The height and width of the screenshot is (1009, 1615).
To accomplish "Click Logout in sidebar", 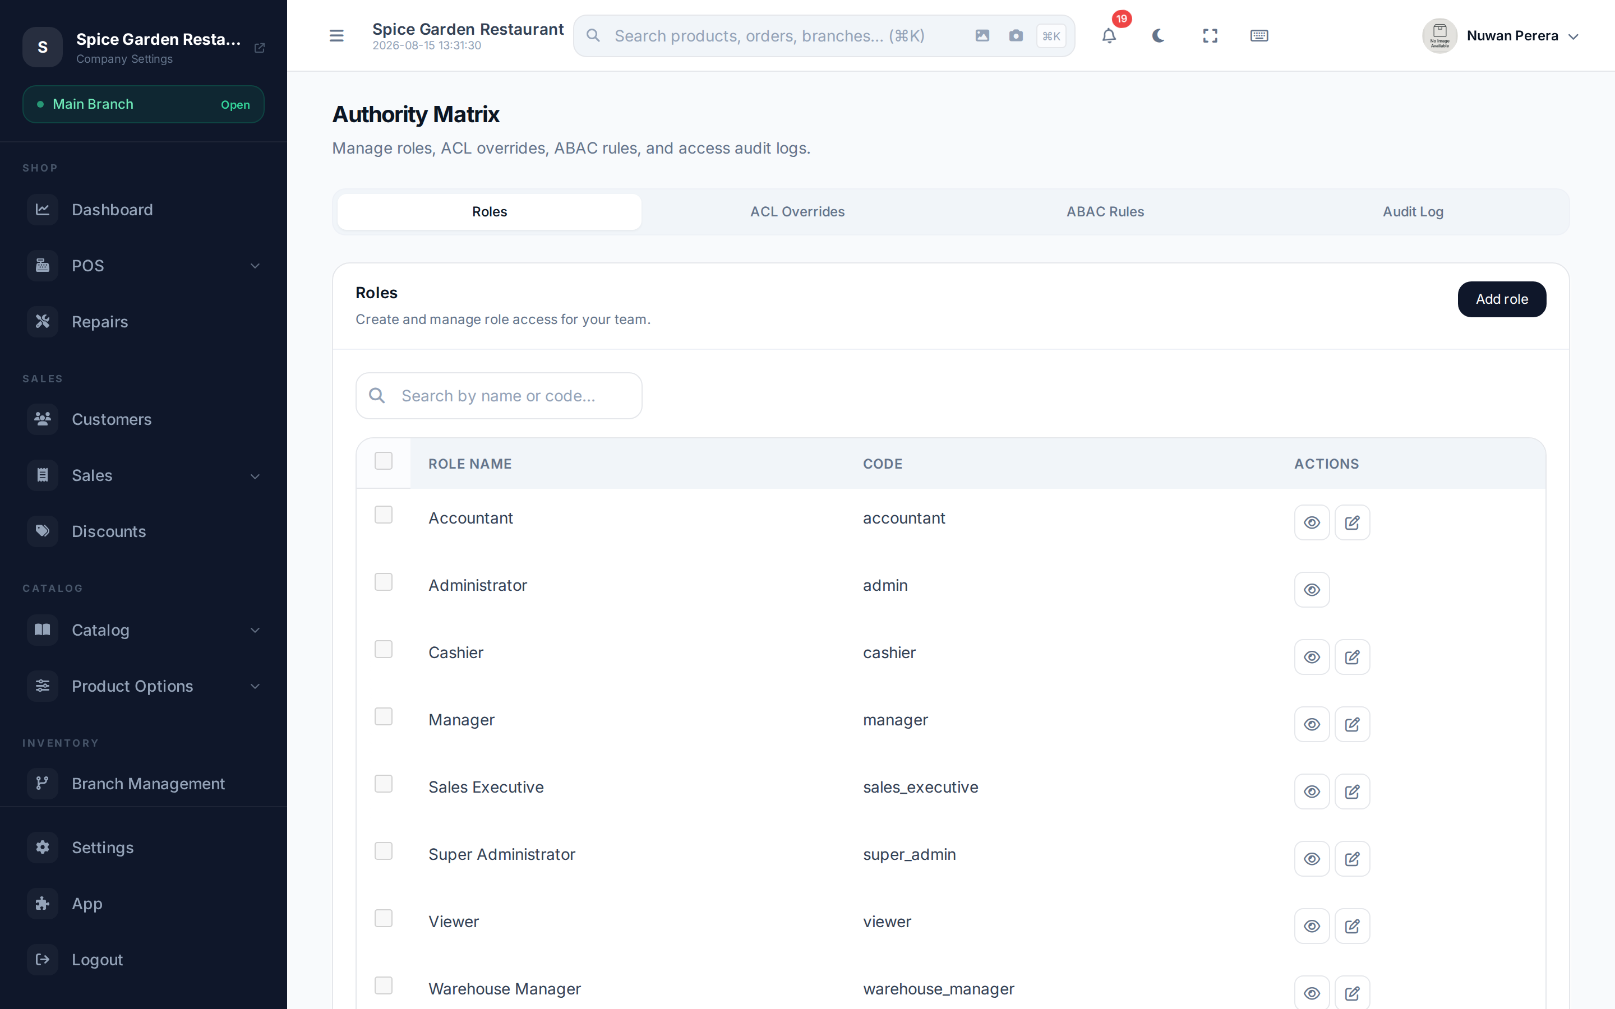I will pyautogui.click(x=144, y=960).
